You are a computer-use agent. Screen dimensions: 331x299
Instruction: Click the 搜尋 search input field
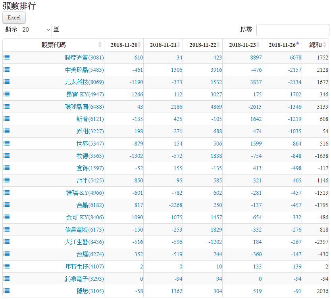pos(293,30)
